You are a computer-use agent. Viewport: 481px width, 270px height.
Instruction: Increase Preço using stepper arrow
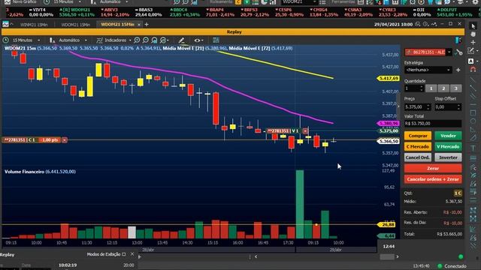(x=428, y=106)
